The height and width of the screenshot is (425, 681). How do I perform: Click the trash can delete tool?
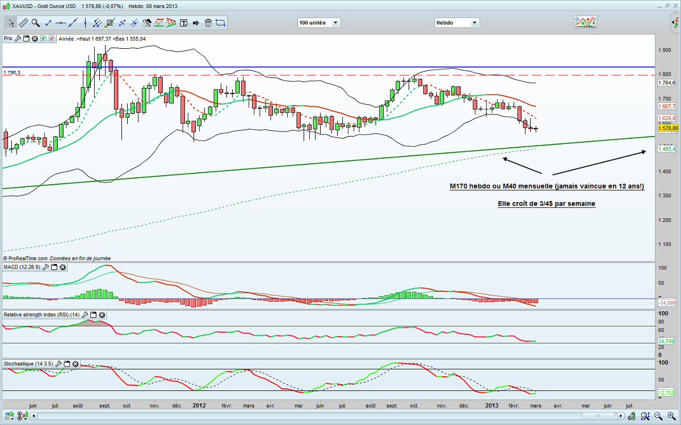(208, 23)
